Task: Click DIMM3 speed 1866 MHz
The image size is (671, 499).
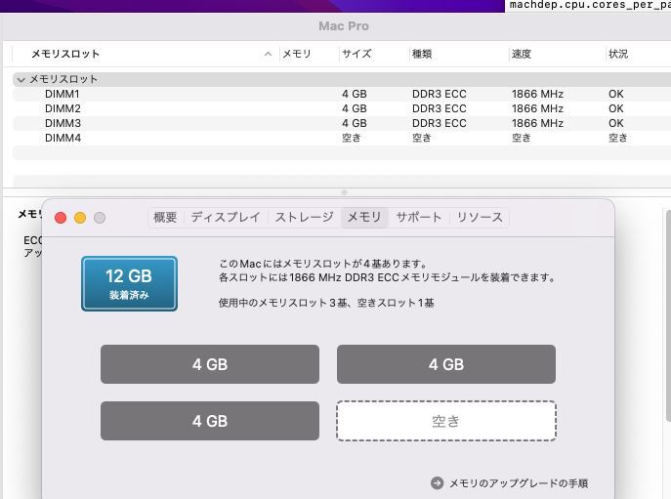Action: pyautogui.click(x=537, y=123)
